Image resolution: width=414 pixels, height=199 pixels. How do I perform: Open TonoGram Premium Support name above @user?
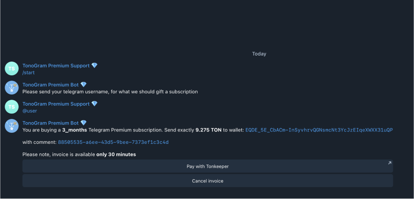(x=56, y=104)
